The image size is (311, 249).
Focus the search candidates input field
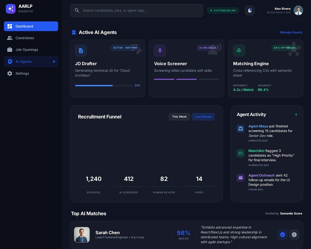(x=136, y=10)
